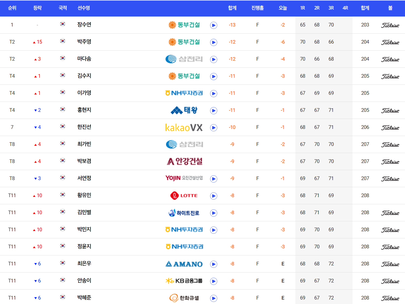The width and height of the screenshot is (405, 304).
Task: Open player 김수지 name link
Action: 84,76
